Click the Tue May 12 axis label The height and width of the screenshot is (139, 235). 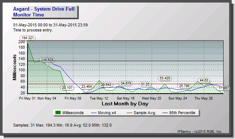(x=99, y=98)
